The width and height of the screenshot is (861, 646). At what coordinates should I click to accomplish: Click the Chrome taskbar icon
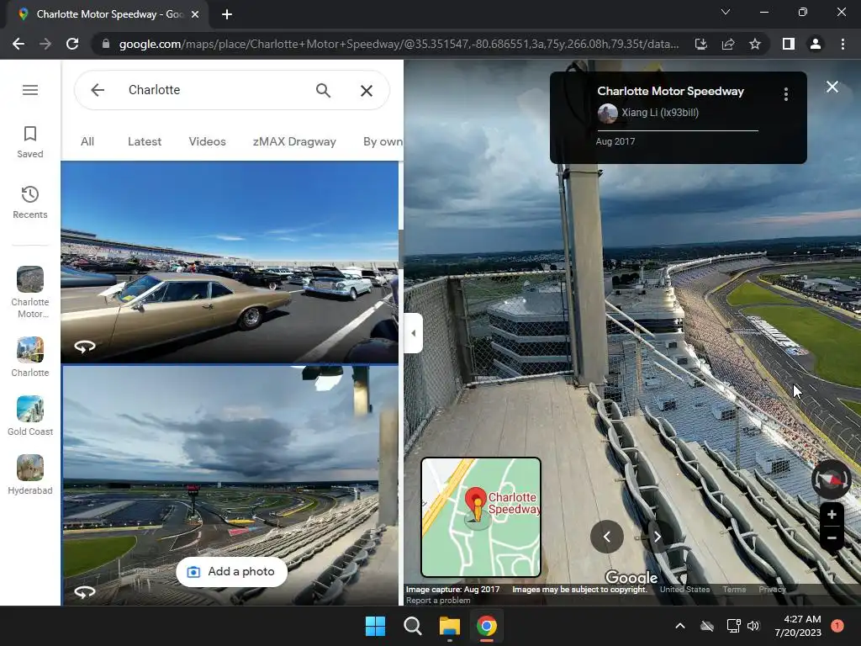click(x=487, y=626)
